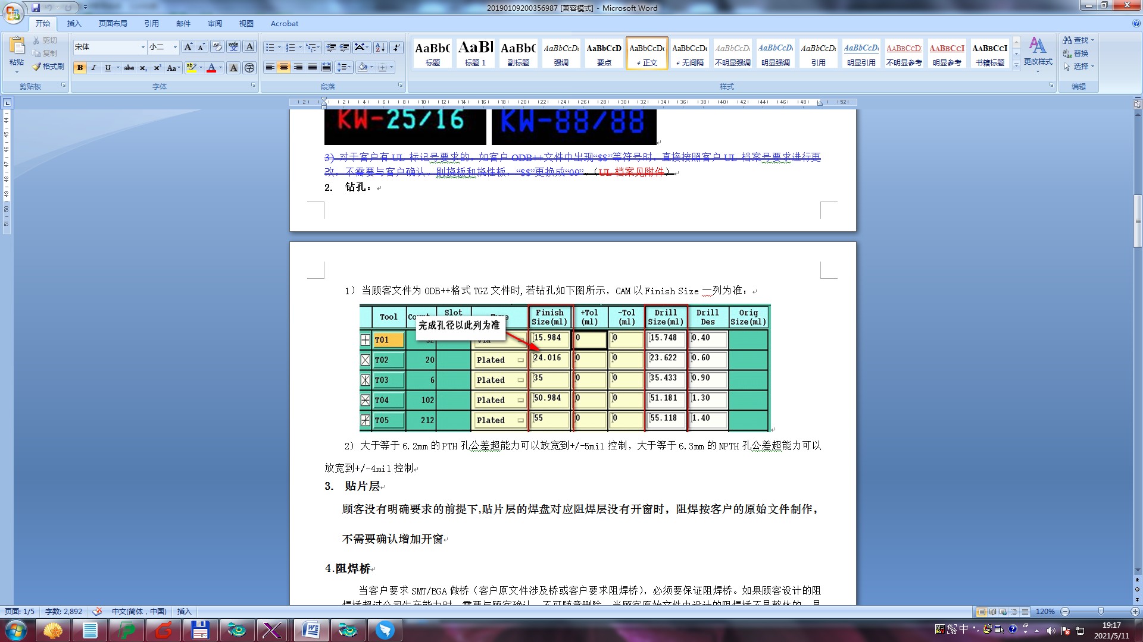Click the bulleted list icon
The width and height of the screenshot is (1143, 642).
tap(270, 47)
